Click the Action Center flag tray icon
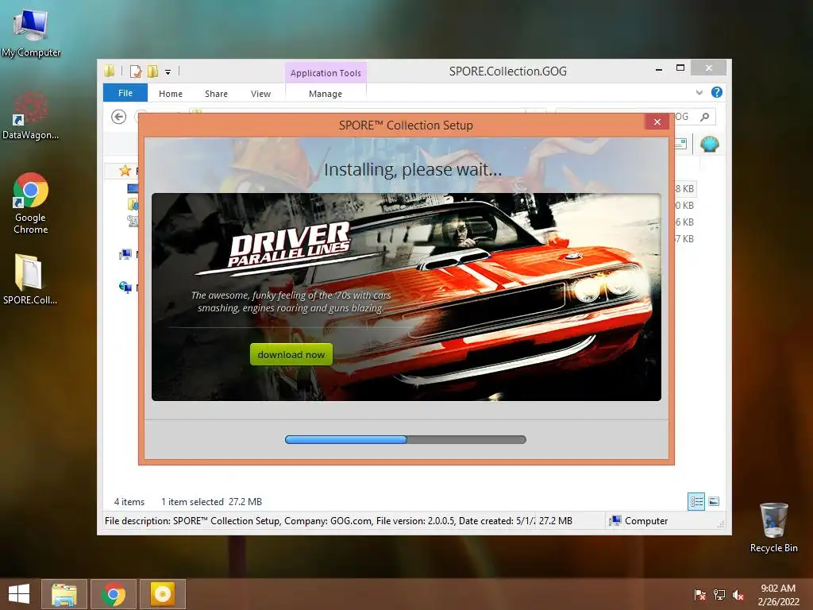 (x=699, y=594)
